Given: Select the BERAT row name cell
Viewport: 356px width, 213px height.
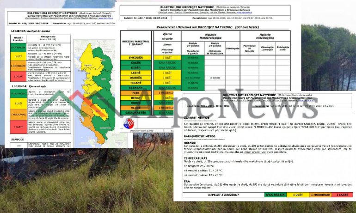Looking at the screenshot, I should pyautogui.click(x=136, y=98).
